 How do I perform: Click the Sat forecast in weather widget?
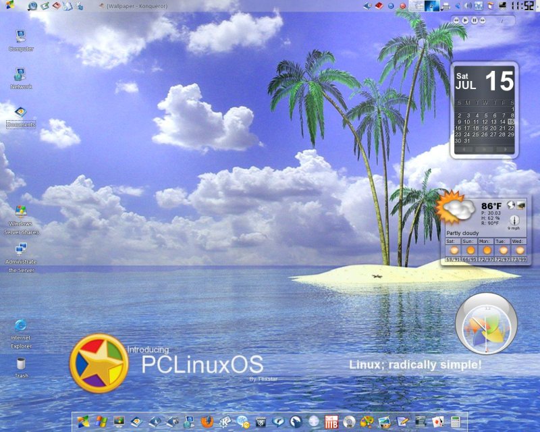tap(453, 250)
